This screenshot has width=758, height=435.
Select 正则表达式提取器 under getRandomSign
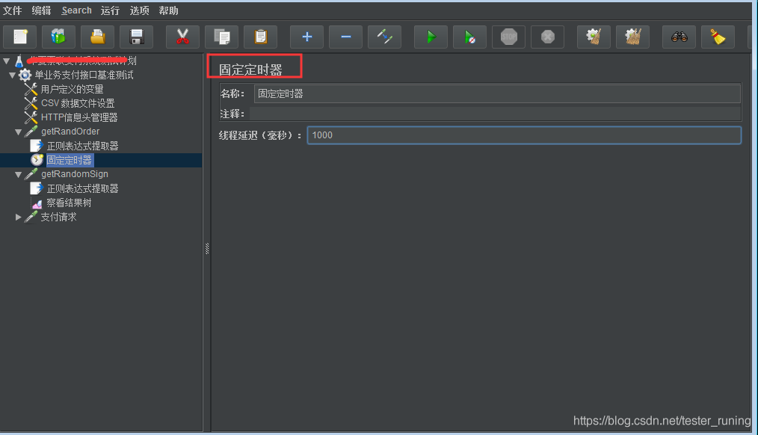point(83,188)
